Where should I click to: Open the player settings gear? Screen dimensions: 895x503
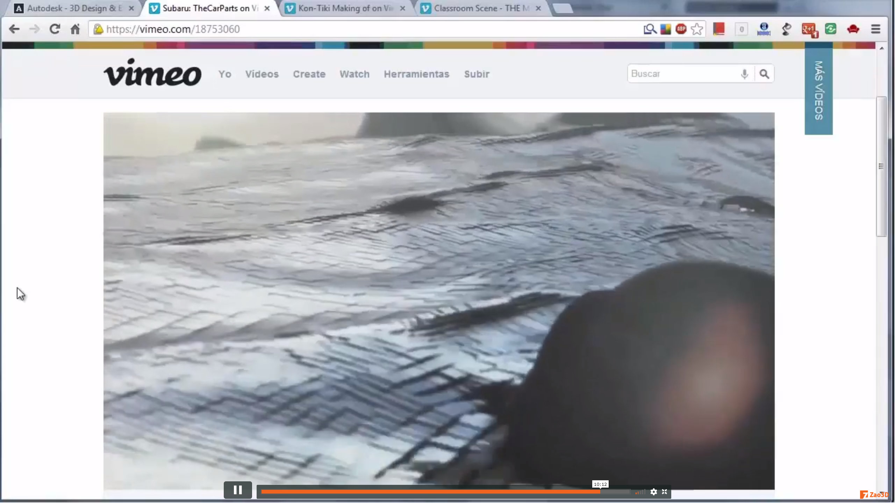click(653, 492)
